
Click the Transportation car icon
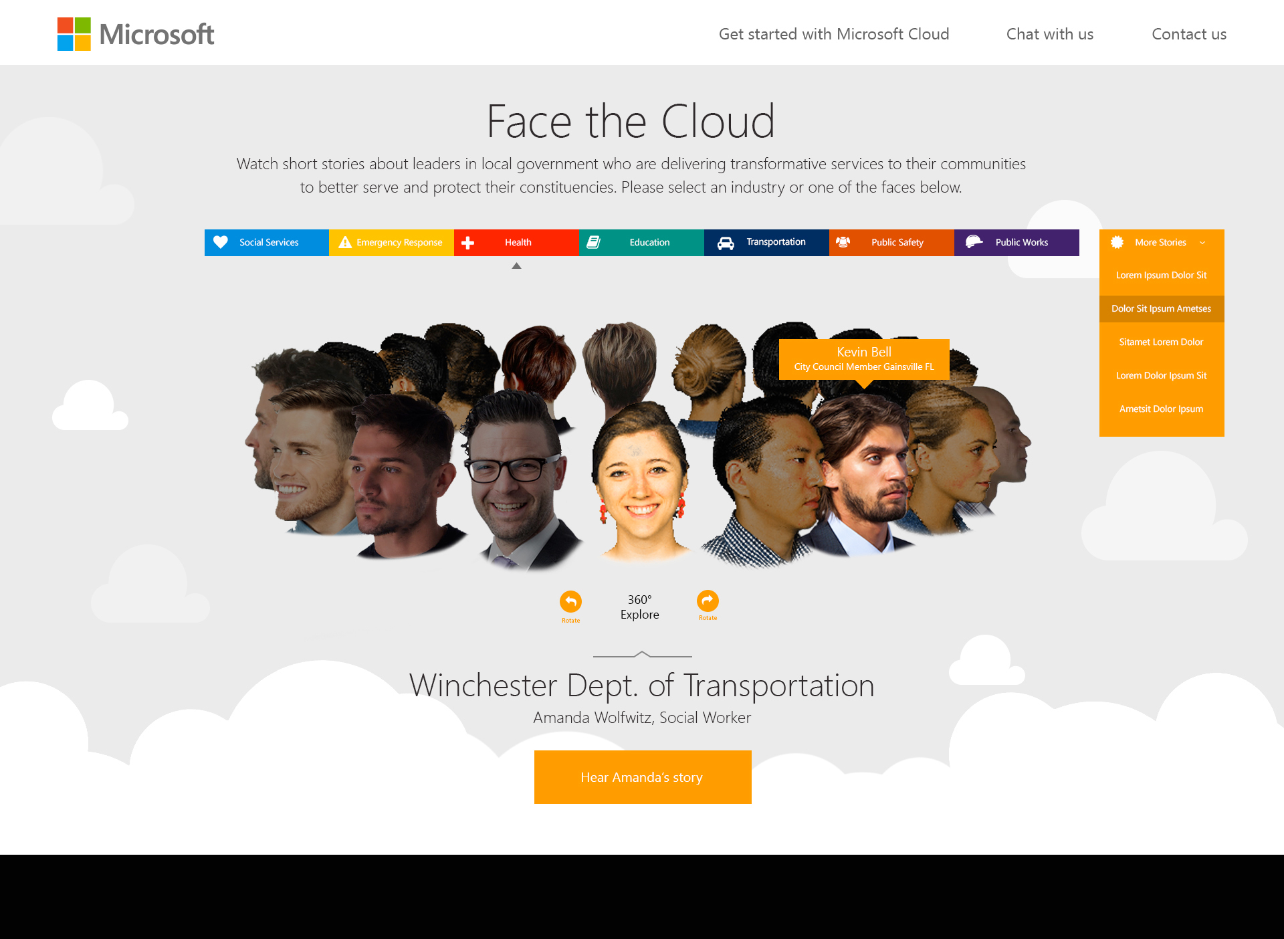coord(725,242)
